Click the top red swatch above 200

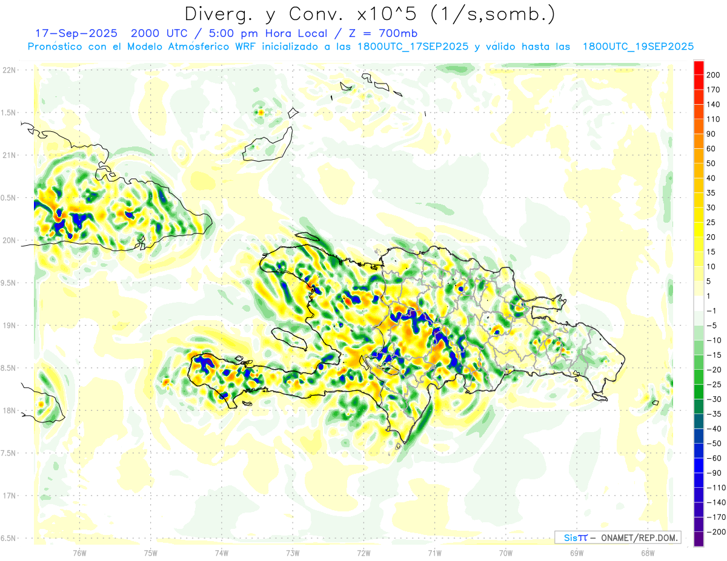point(699,67)
